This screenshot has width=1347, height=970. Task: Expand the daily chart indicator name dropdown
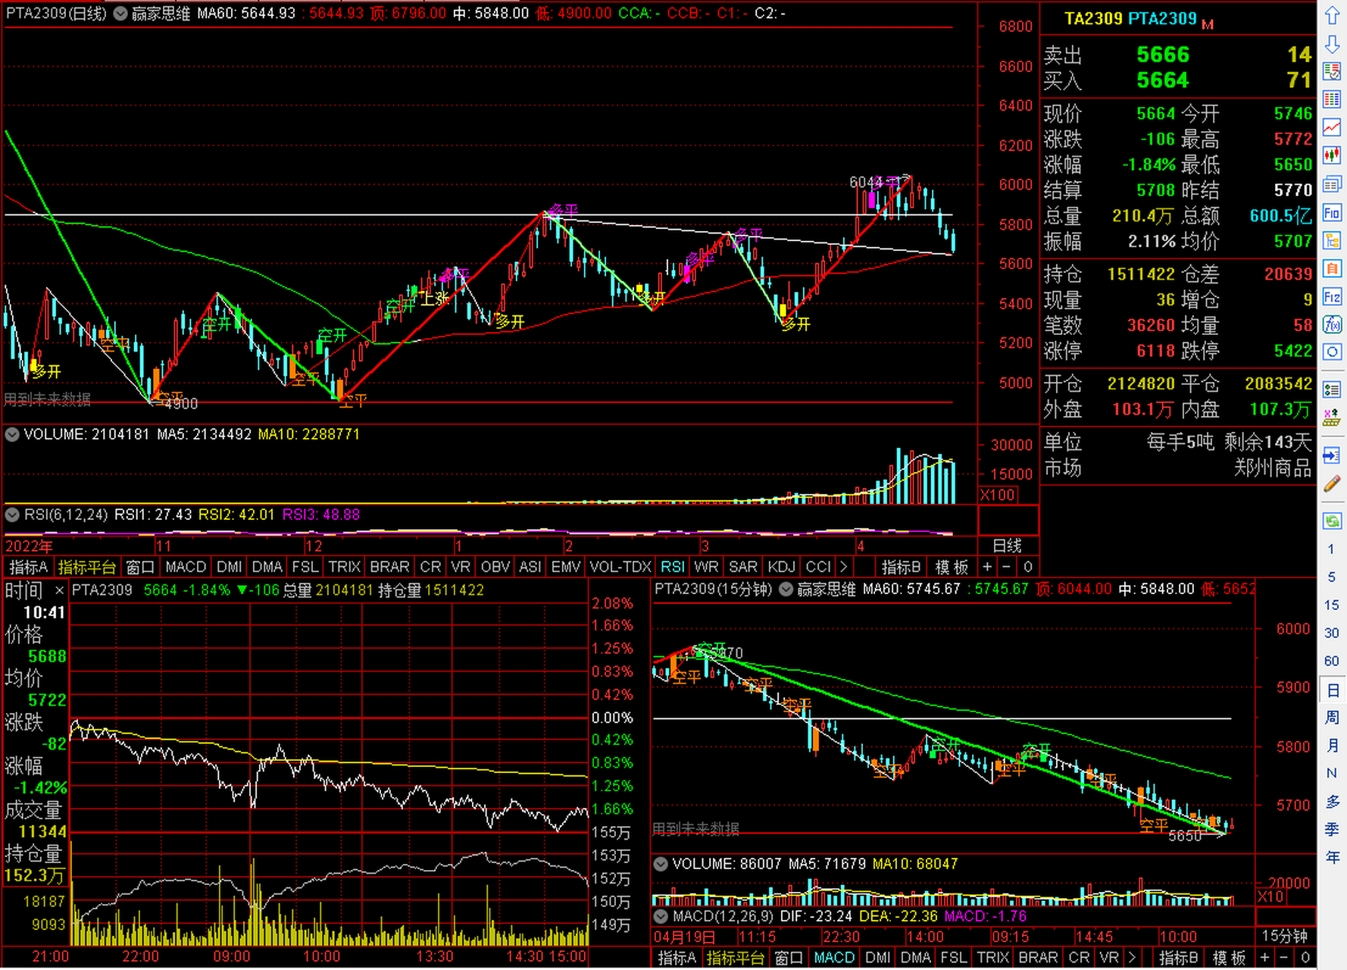pyautogui.click(x=120, y=14)
